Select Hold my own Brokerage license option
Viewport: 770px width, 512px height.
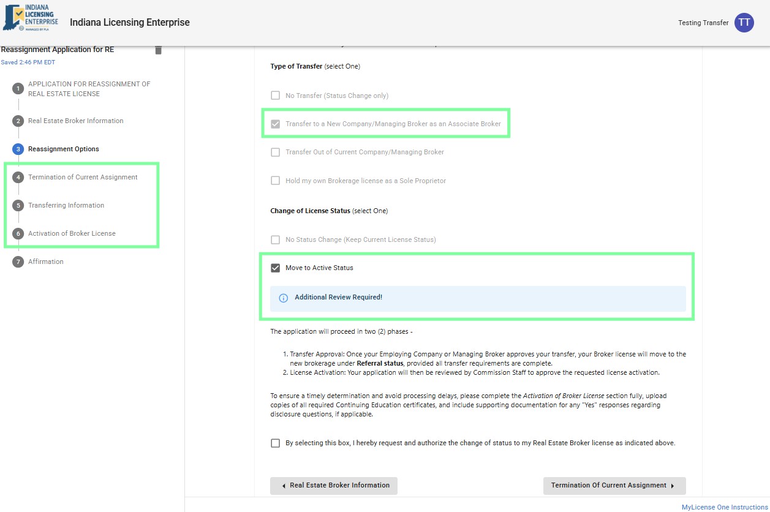(275, 181)
